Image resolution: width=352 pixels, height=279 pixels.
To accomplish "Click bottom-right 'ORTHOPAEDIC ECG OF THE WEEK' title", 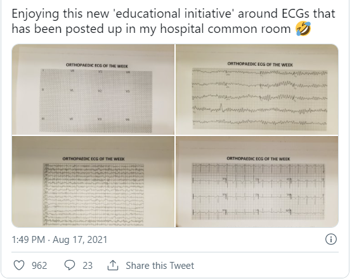I will point(258,159).
